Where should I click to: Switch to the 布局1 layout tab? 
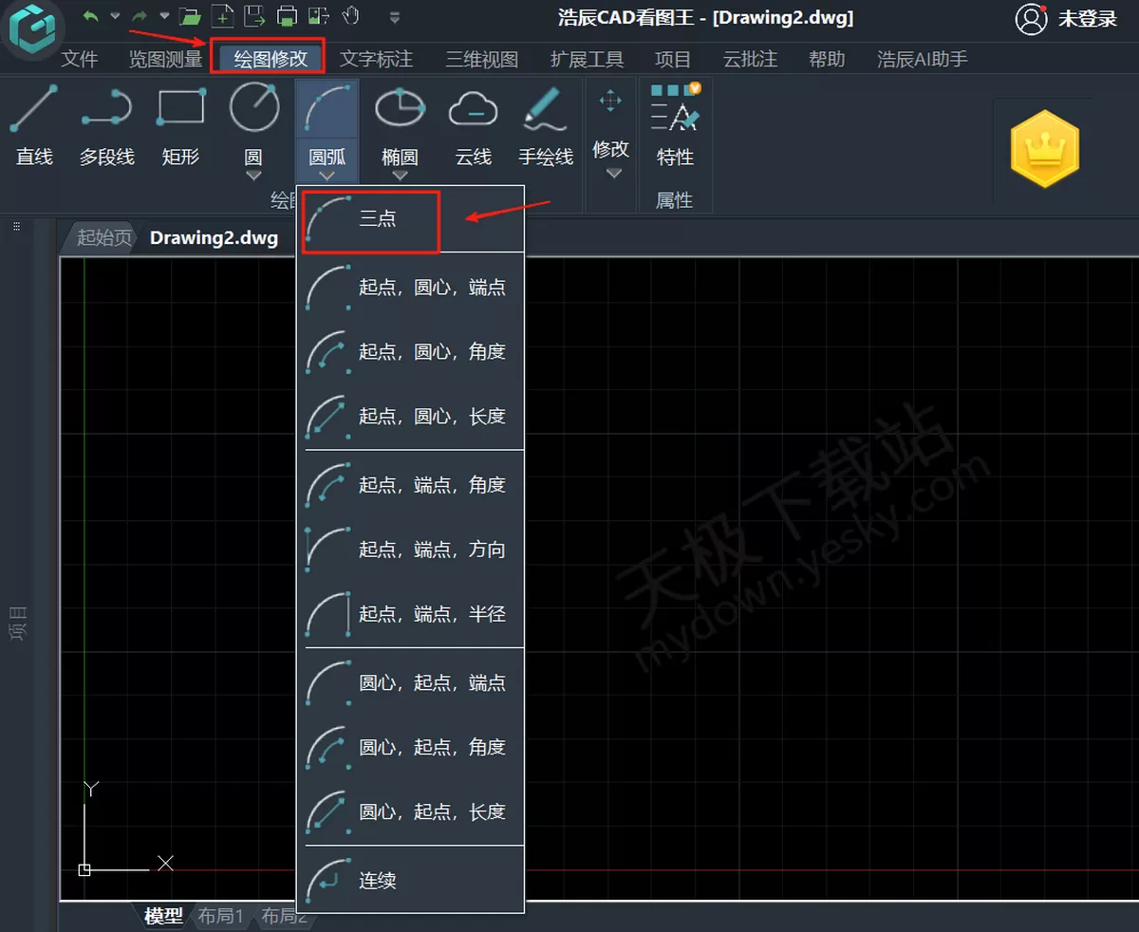point(220,917)
